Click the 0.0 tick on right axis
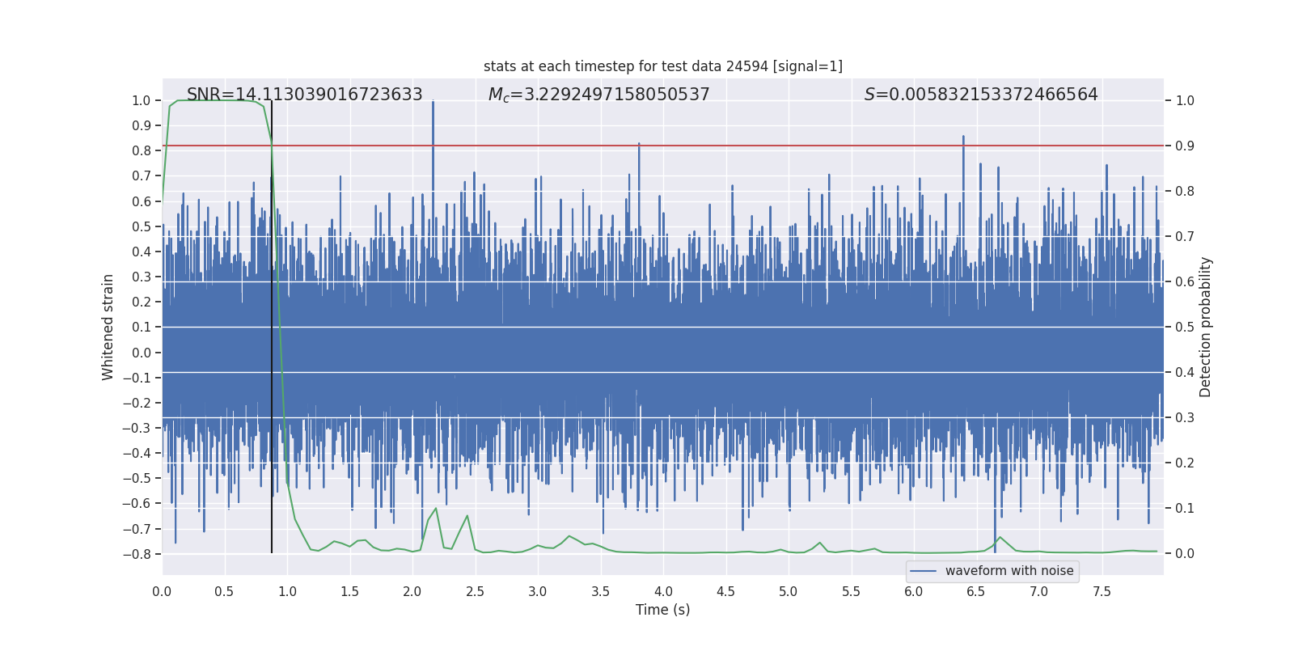The height and width of the screenshot is (647, 1294). click(1185, 554)
